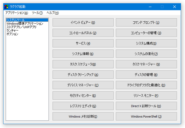Select システムツール in the category list

click(x=27, y=20)
